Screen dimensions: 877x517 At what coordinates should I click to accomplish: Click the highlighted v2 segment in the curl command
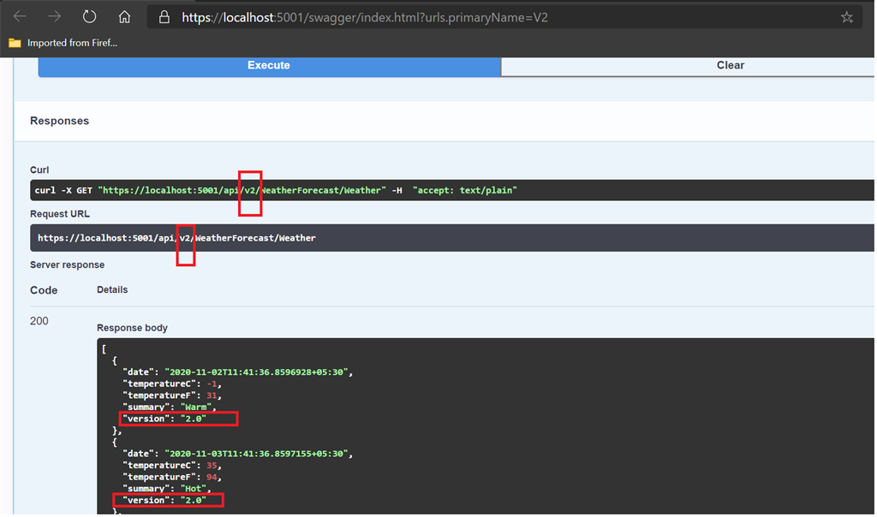(249, 190)
